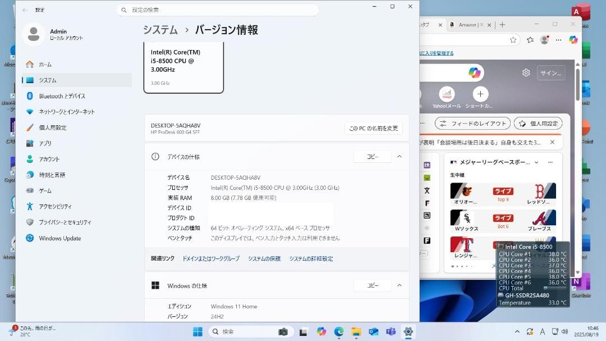Open Edge's more options (...) menu
This screenshot has height=341, width=606.
point(558,39)
